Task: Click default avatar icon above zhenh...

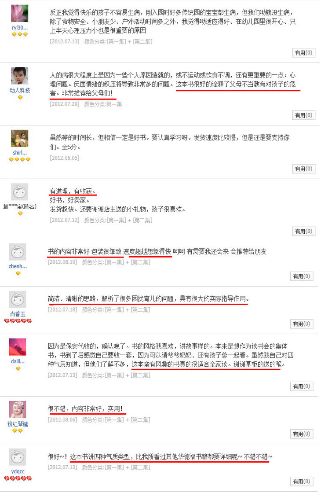Action: (18, 252)
